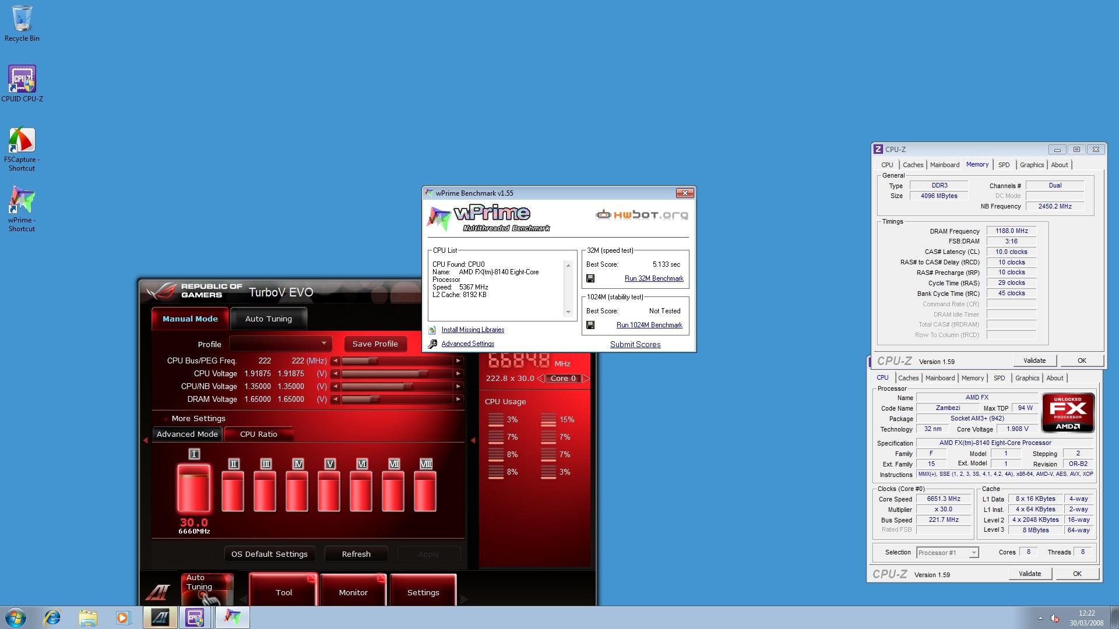Open the Processor #1 selection dropdown

point(948,553)
